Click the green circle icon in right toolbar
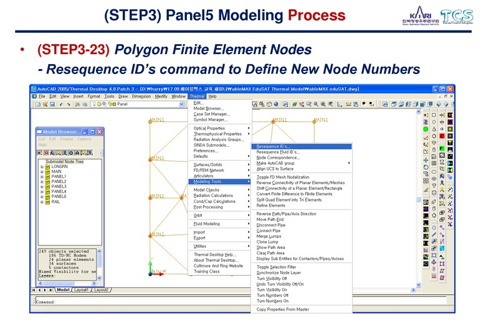Screen dimensions: 486x336 pyautogui.click(x=426, y=129)
